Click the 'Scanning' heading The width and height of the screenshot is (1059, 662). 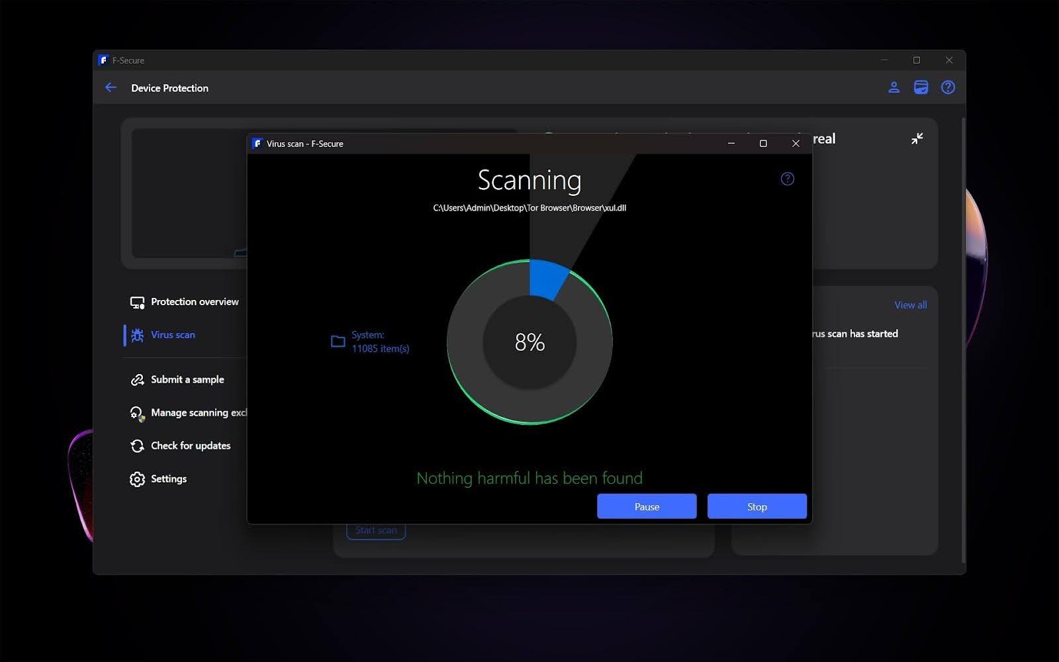tap(529, 180)
